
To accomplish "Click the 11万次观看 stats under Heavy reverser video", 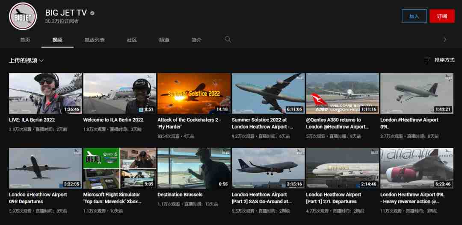I will (x=409, y=211).
